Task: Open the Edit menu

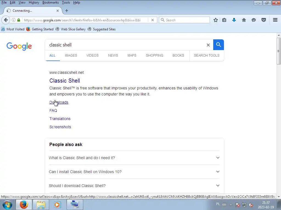Action: (13, 2)
